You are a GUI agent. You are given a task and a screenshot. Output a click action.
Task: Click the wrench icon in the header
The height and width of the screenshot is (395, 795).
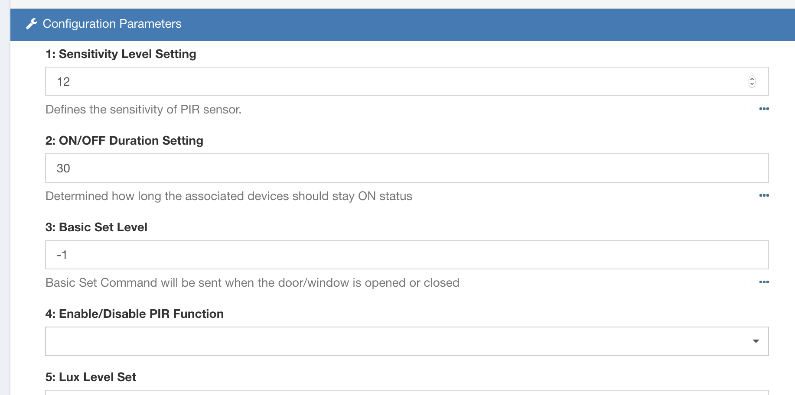(x=31, y=24)
